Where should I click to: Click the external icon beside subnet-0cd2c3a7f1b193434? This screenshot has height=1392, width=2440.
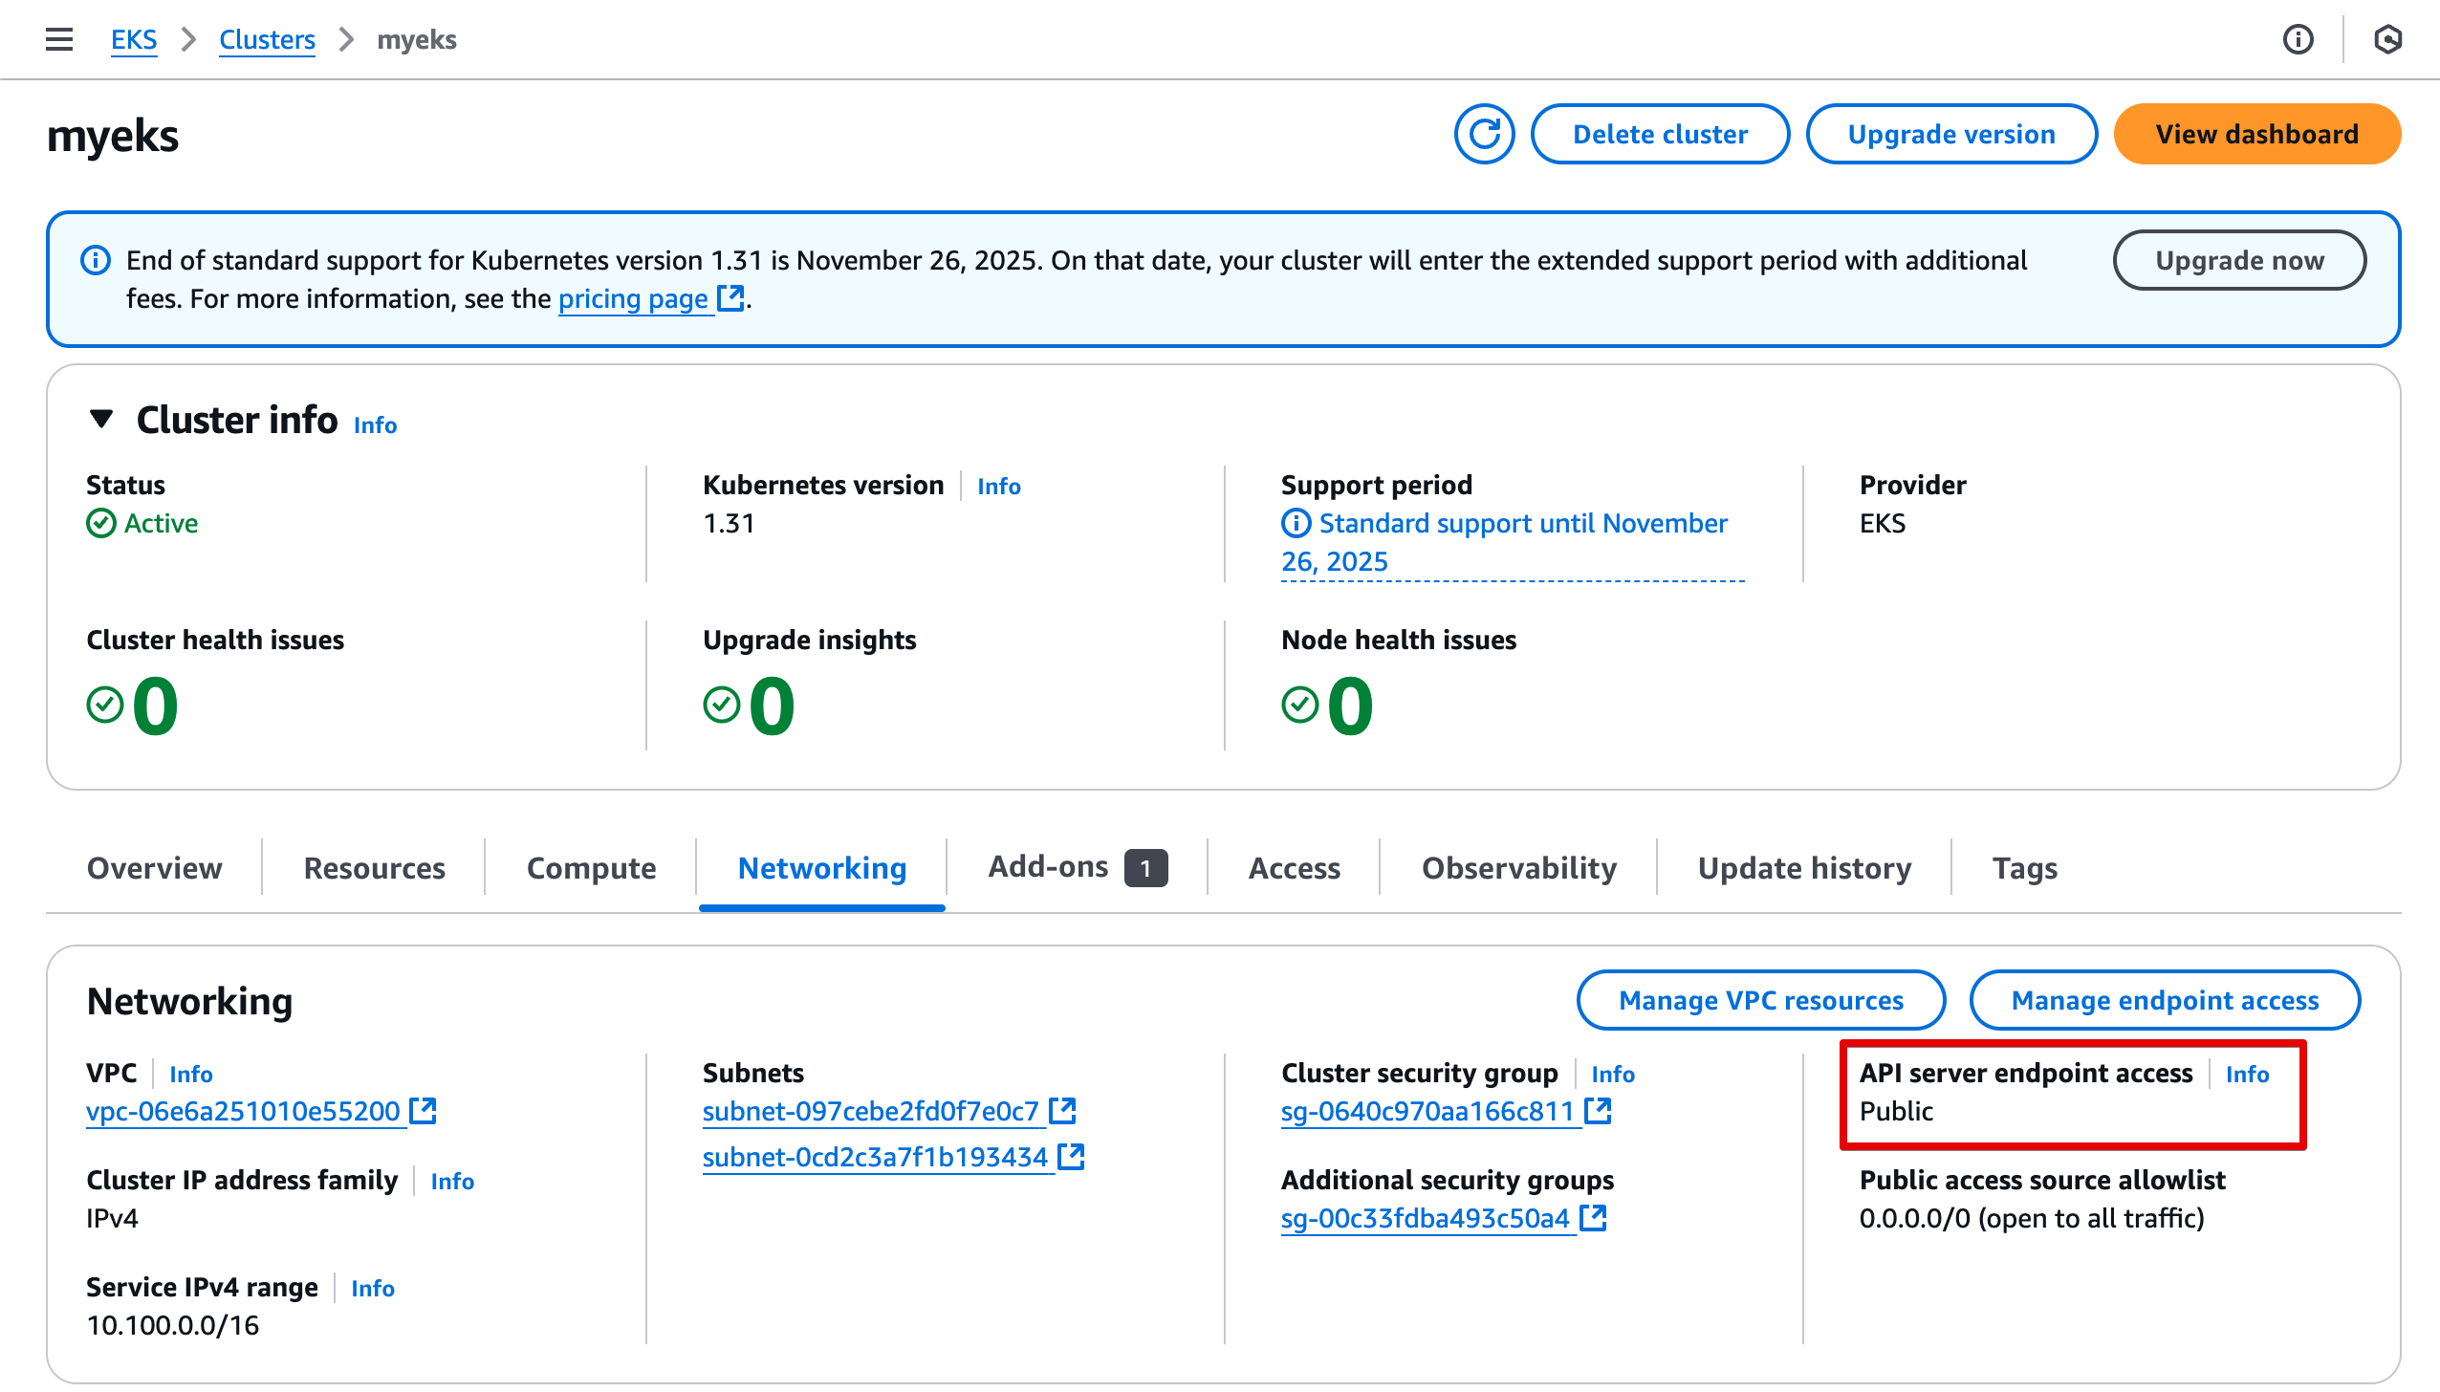[x=1071, y=1157]
